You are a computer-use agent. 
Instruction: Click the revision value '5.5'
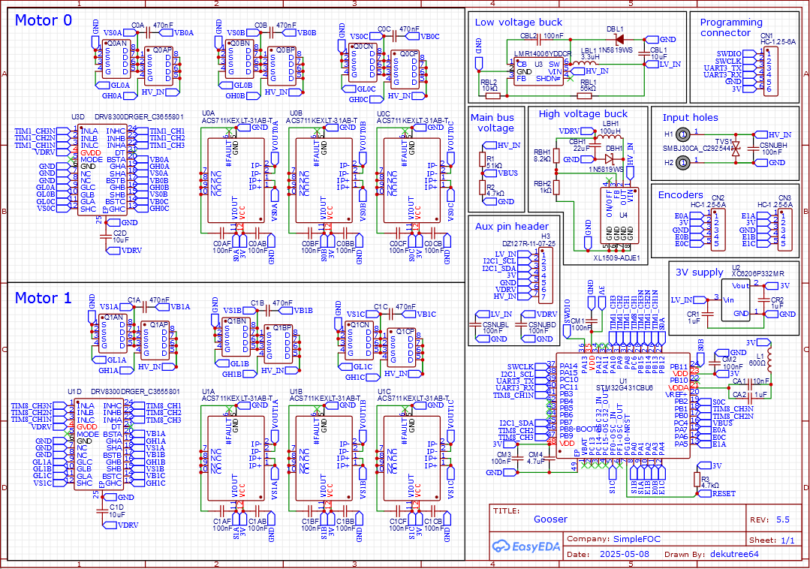click(x=783, y=520)
